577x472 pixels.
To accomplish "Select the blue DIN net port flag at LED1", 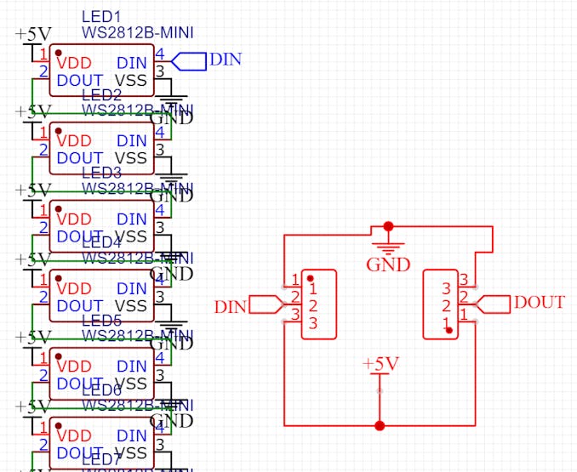I will 189,61.
